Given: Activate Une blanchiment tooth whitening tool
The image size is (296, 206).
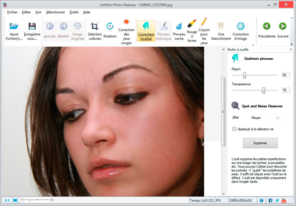Looking at the screenshot, I should 221,26.
